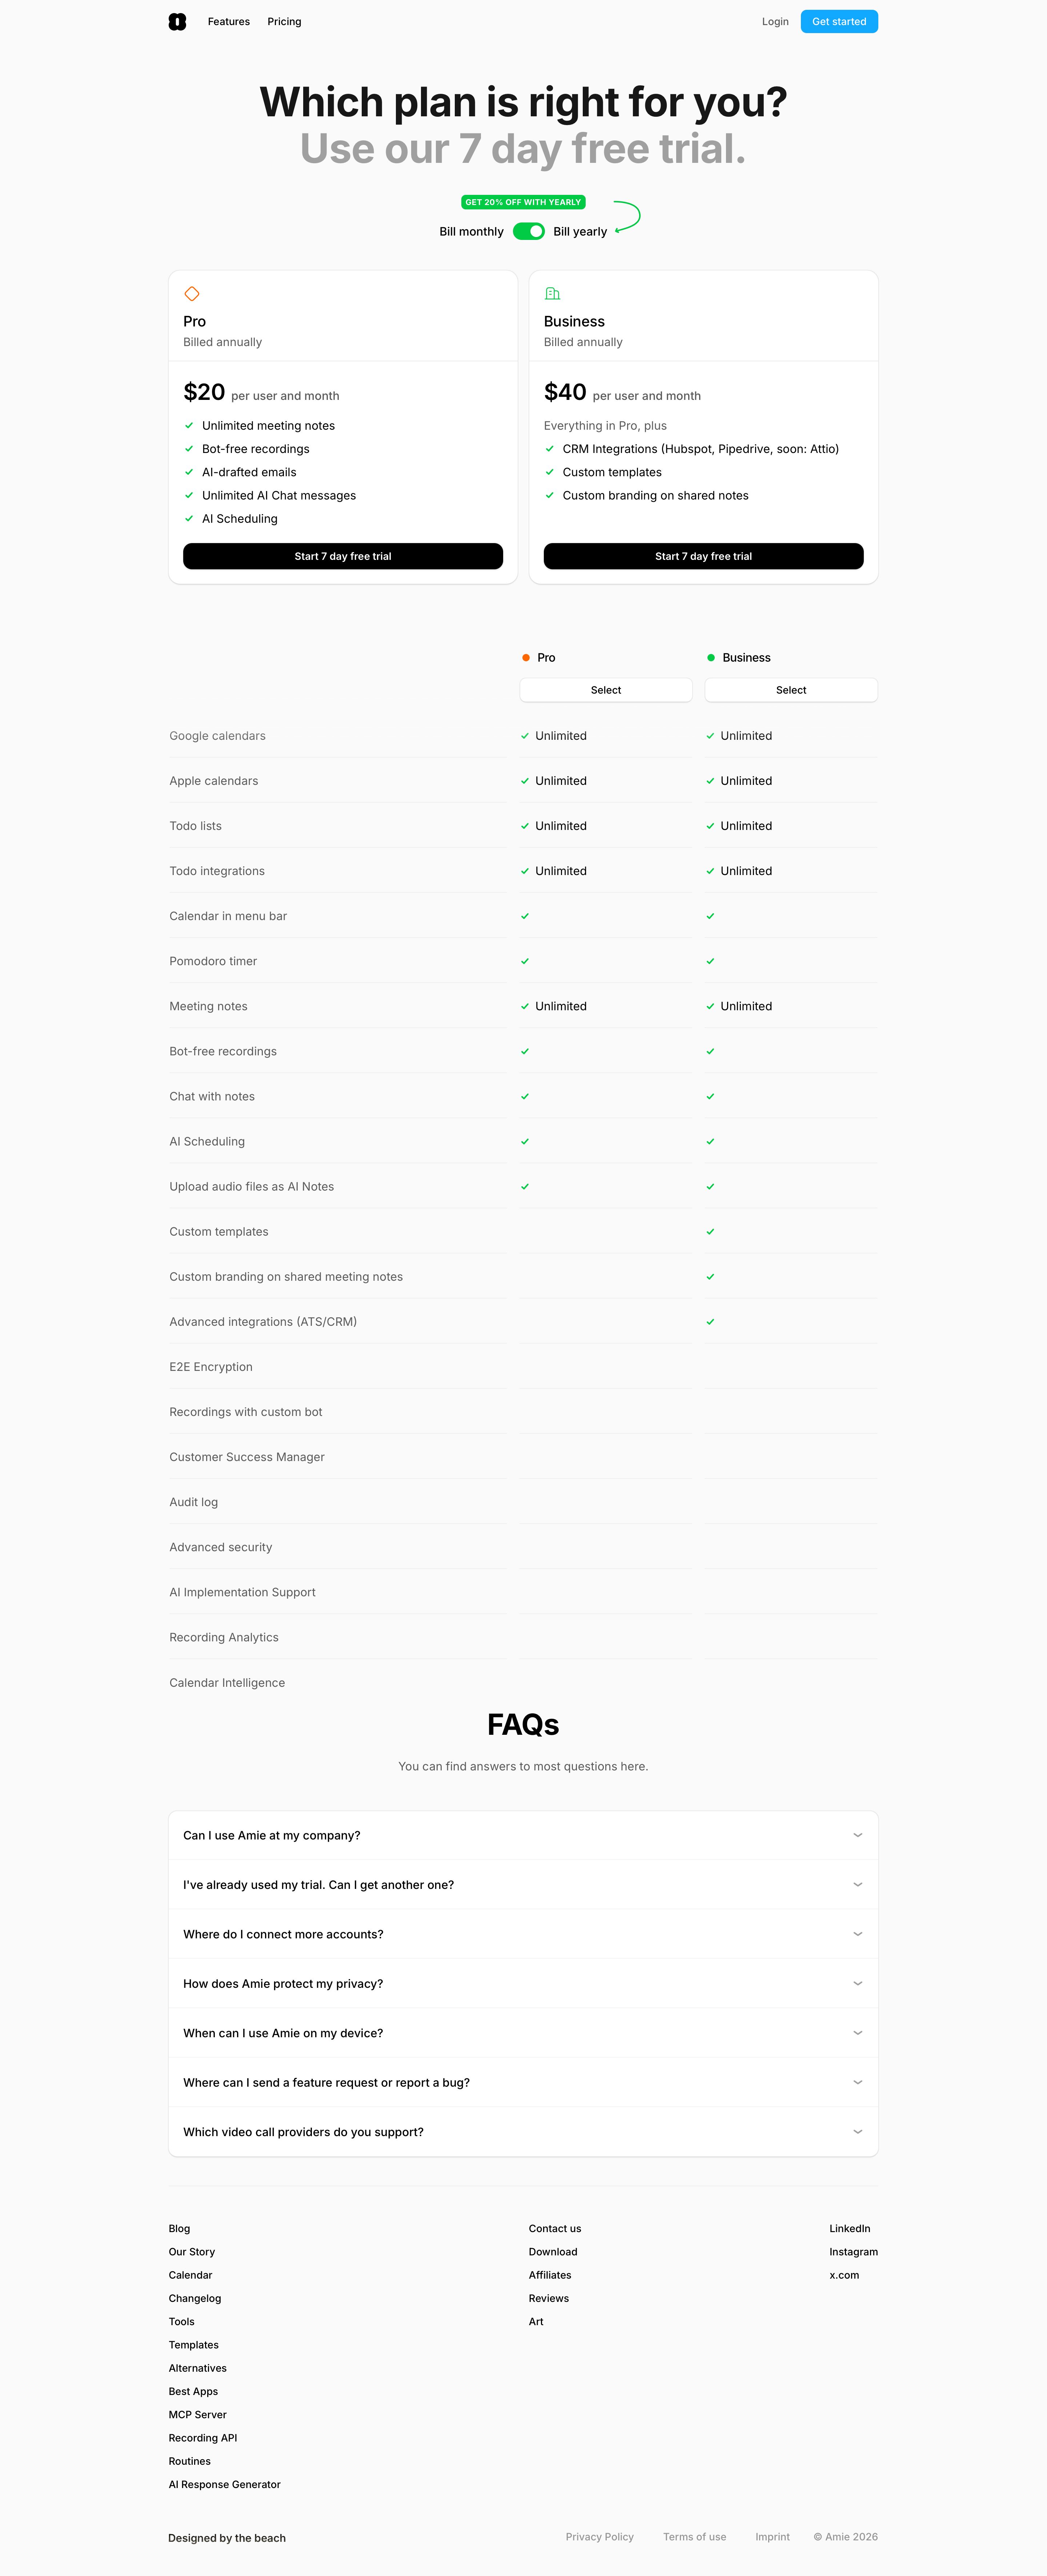
Task: Click the green building Business plan icon
Action: click(x=552, y=294)
